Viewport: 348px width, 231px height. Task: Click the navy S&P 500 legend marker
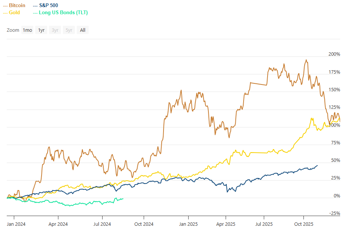36,5
